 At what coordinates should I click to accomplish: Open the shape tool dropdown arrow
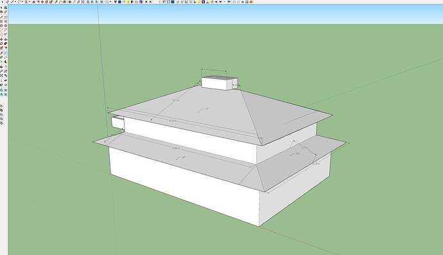30,2
